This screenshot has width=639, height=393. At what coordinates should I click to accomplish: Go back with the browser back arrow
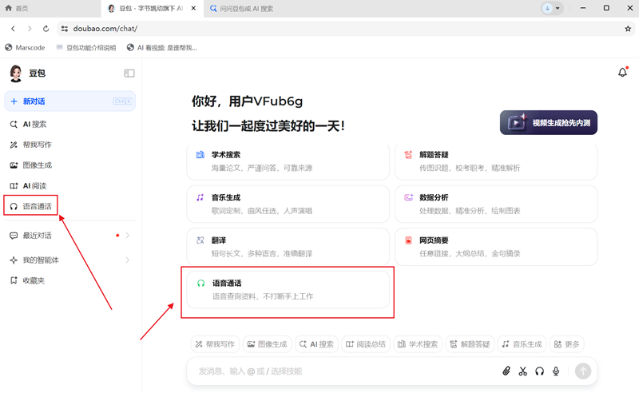13,29
